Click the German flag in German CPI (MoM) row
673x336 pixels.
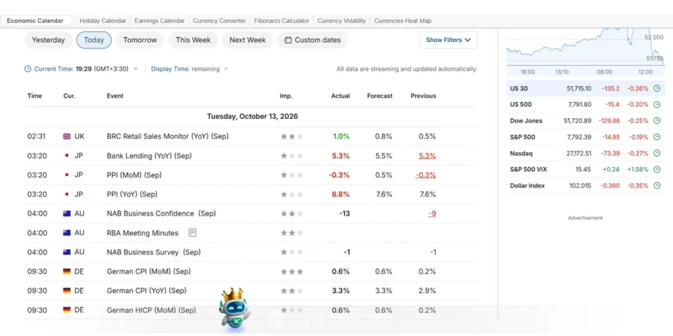coord(66,271)
